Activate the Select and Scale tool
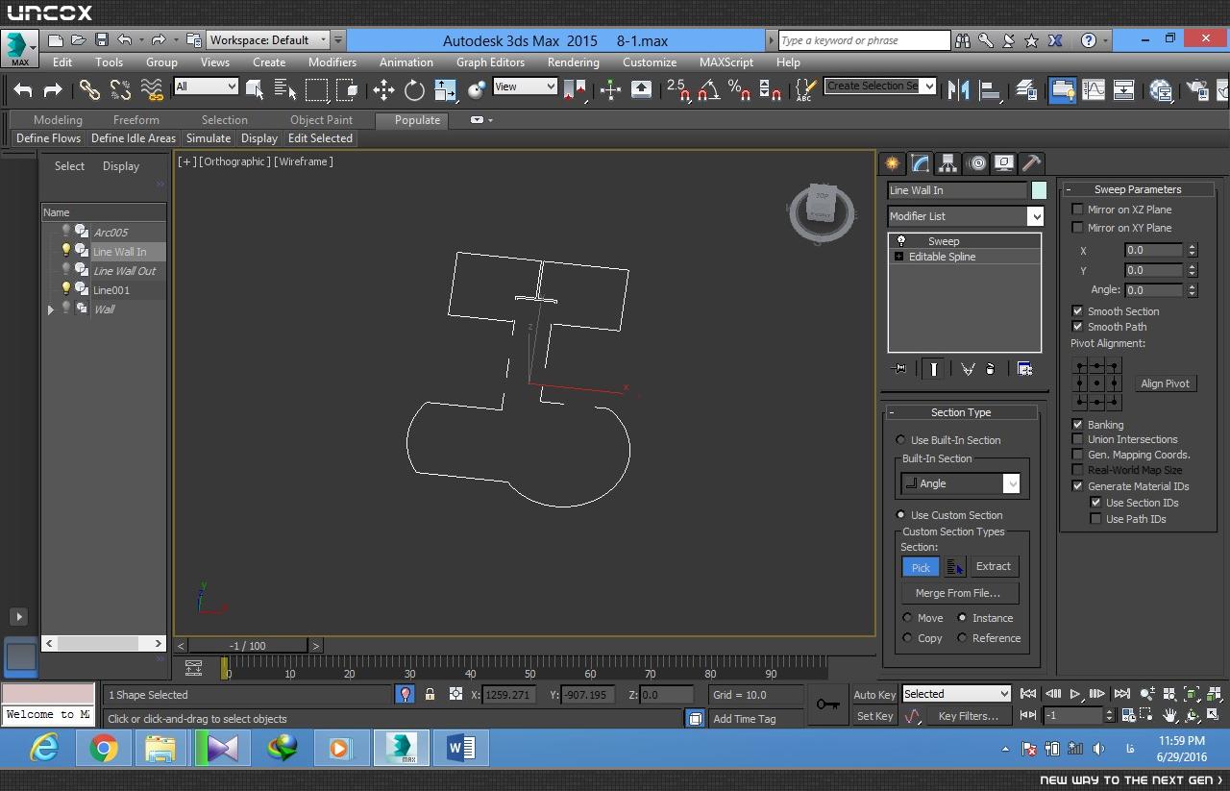The image size is (1230, 791). pyautogui.click(x=445, y=89)
